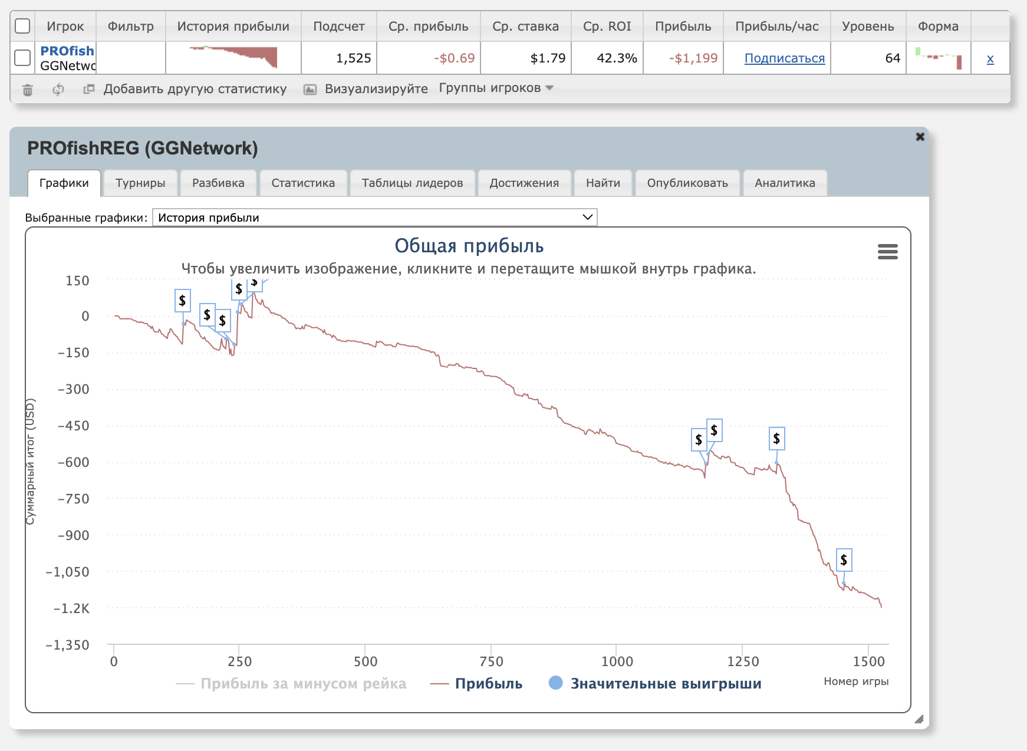Click the Подписаться link
The width and height of the screenshot is (1027, 751).
pos(784,58)
